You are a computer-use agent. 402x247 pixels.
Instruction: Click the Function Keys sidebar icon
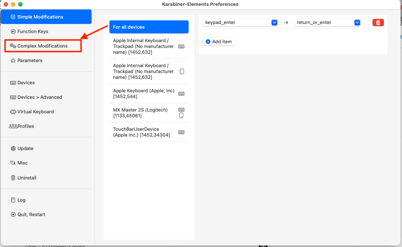(13, 31)
